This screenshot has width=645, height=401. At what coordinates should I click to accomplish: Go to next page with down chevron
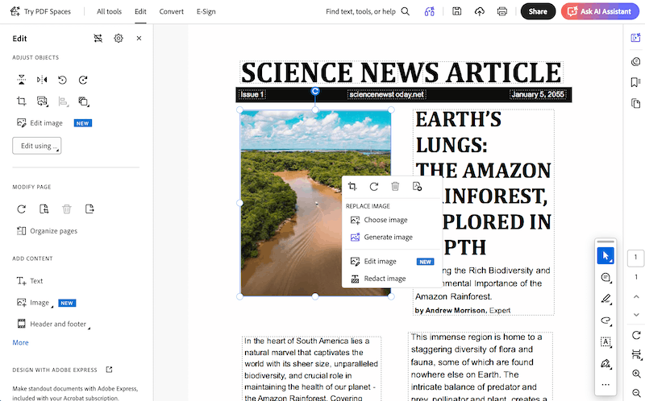pyautogui.click(x=636, y=315)
